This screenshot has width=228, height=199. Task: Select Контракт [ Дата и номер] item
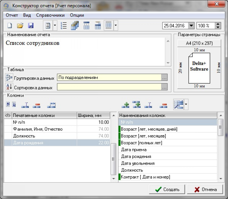168,177
